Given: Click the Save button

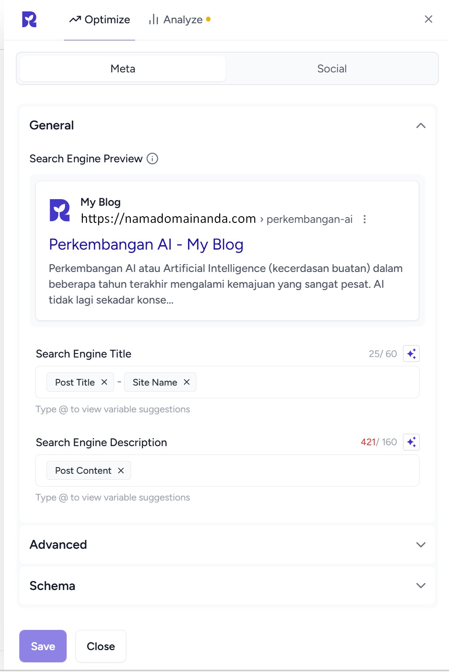Looking at the screenshot, I should 43,646.
